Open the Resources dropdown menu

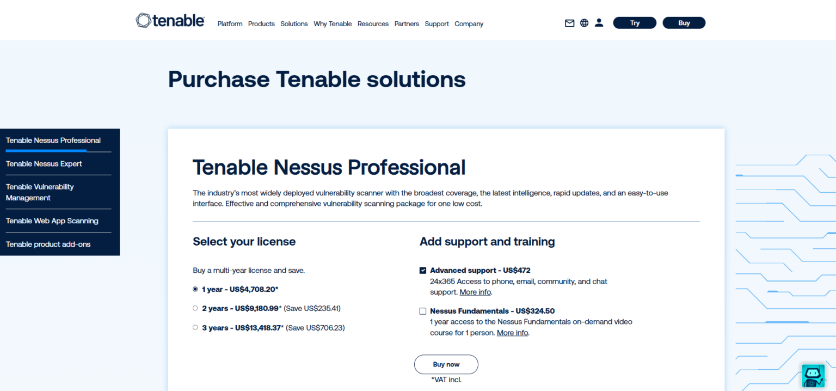point(373,23)
